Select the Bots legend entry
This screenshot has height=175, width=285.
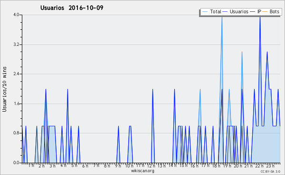(271, 11)
